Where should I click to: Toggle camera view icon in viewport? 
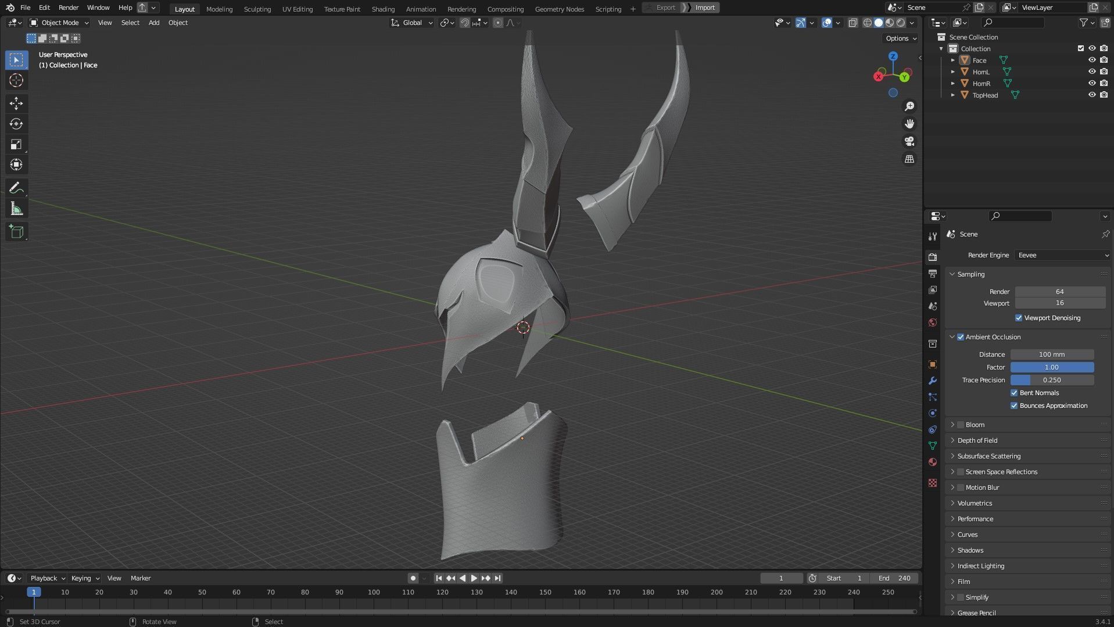[909, 141]
